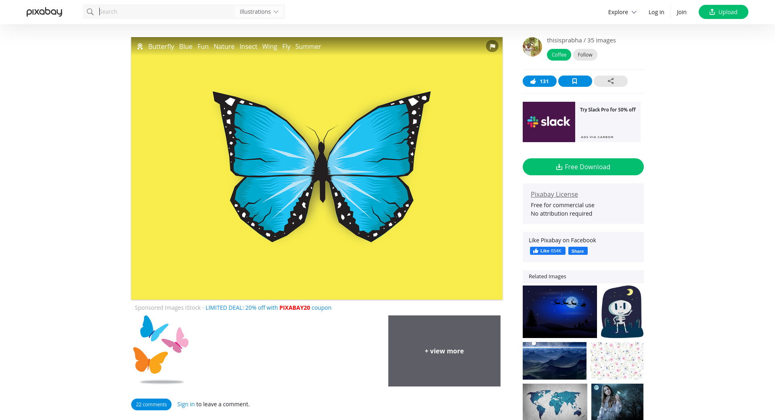Viewport: 775px width, 420px height.
Task: Expand the Explore menu
Action: [x=622, y=12]
